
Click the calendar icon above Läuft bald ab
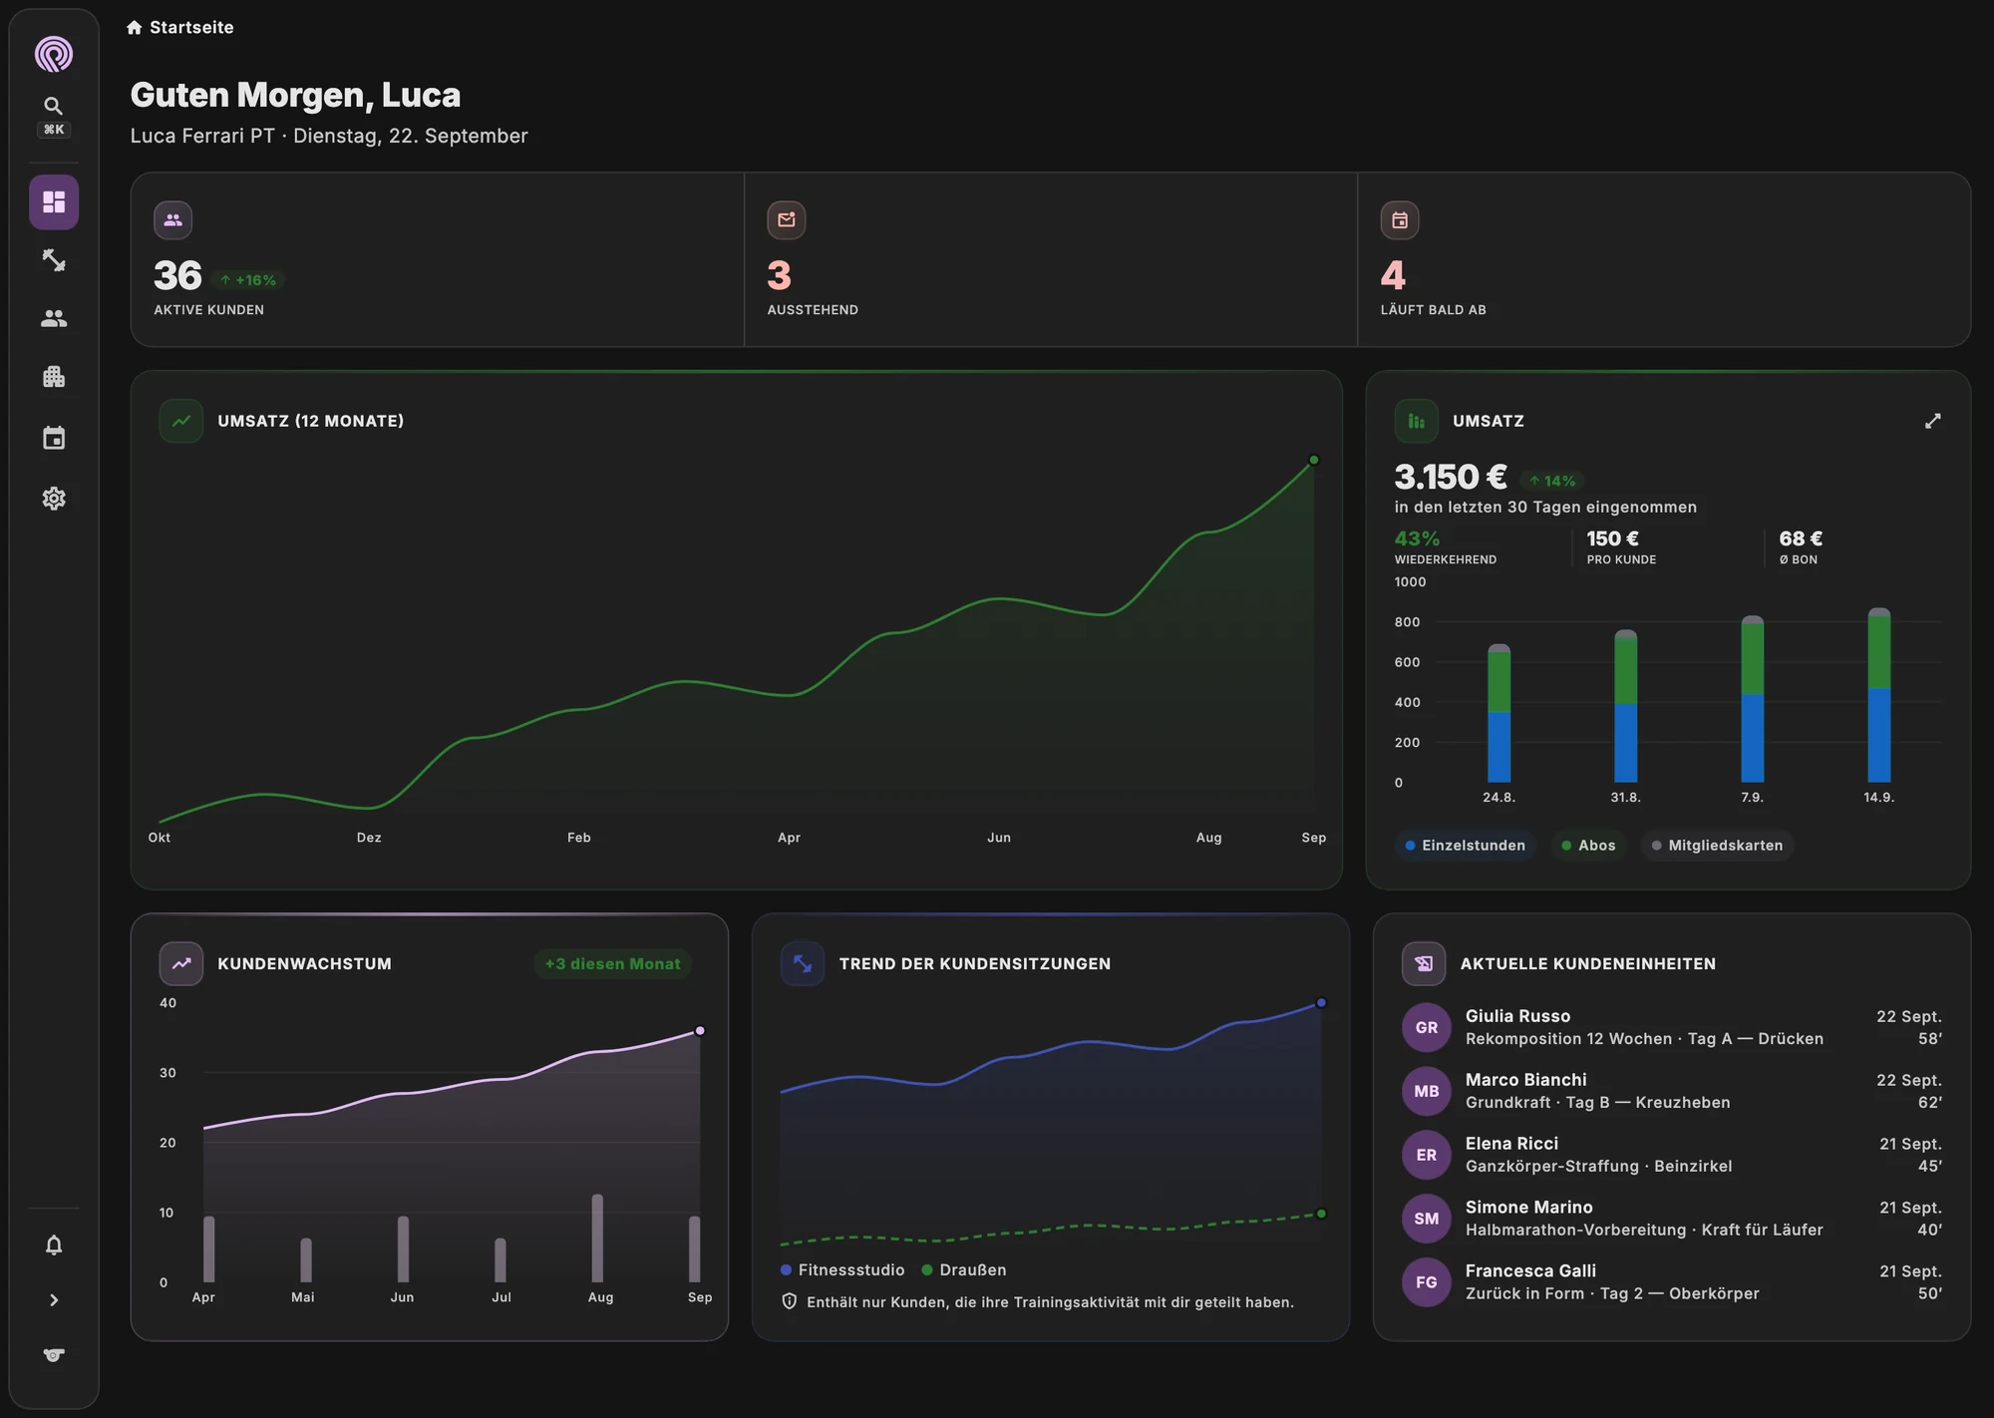click(x=1400, y=220)
